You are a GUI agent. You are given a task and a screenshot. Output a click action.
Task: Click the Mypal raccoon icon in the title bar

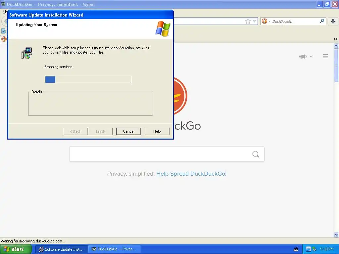[x=3, y=4]
